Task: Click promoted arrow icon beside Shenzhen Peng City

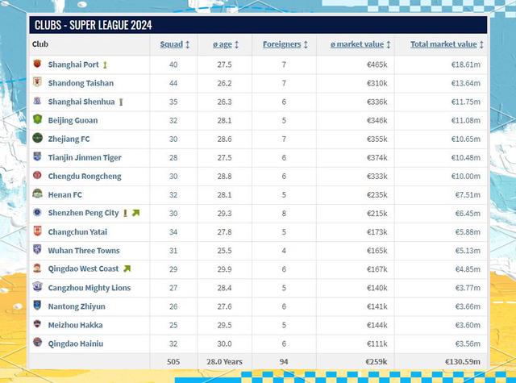Action: [x=136, y=213]
